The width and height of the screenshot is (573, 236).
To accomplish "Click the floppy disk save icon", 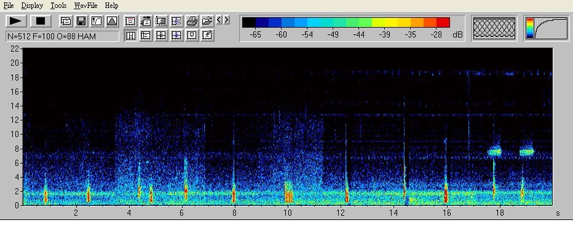I will coord(81,21).
